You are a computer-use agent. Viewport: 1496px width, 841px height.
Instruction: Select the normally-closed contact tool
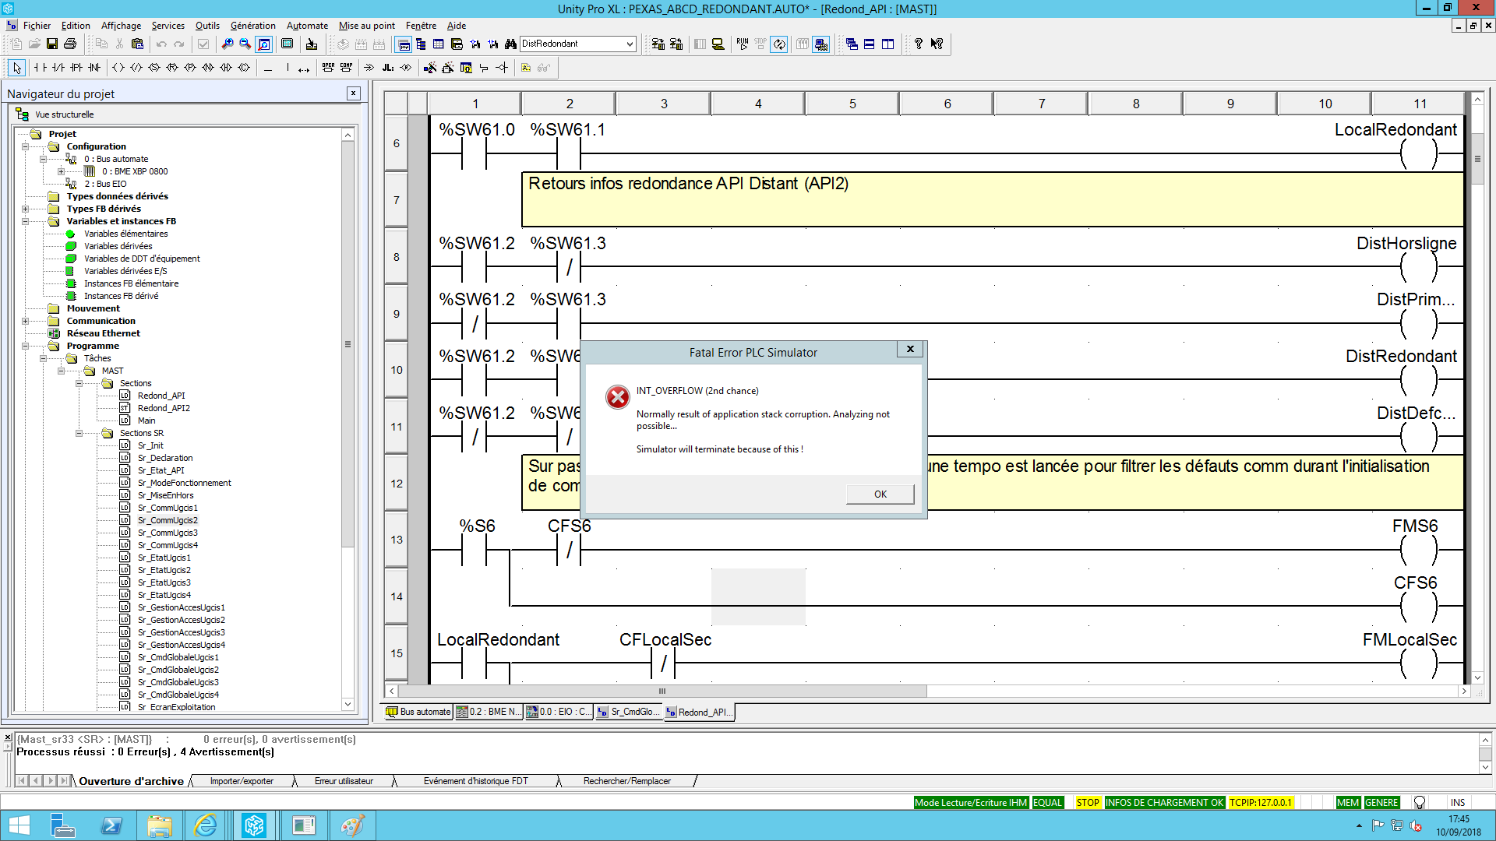pyautogui.click(x=58, y=69)
